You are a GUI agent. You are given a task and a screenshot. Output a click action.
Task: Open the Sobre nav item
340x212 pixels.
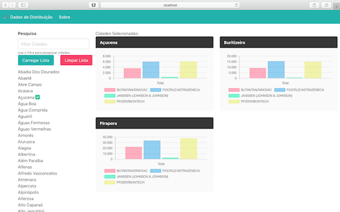[65, 17]
